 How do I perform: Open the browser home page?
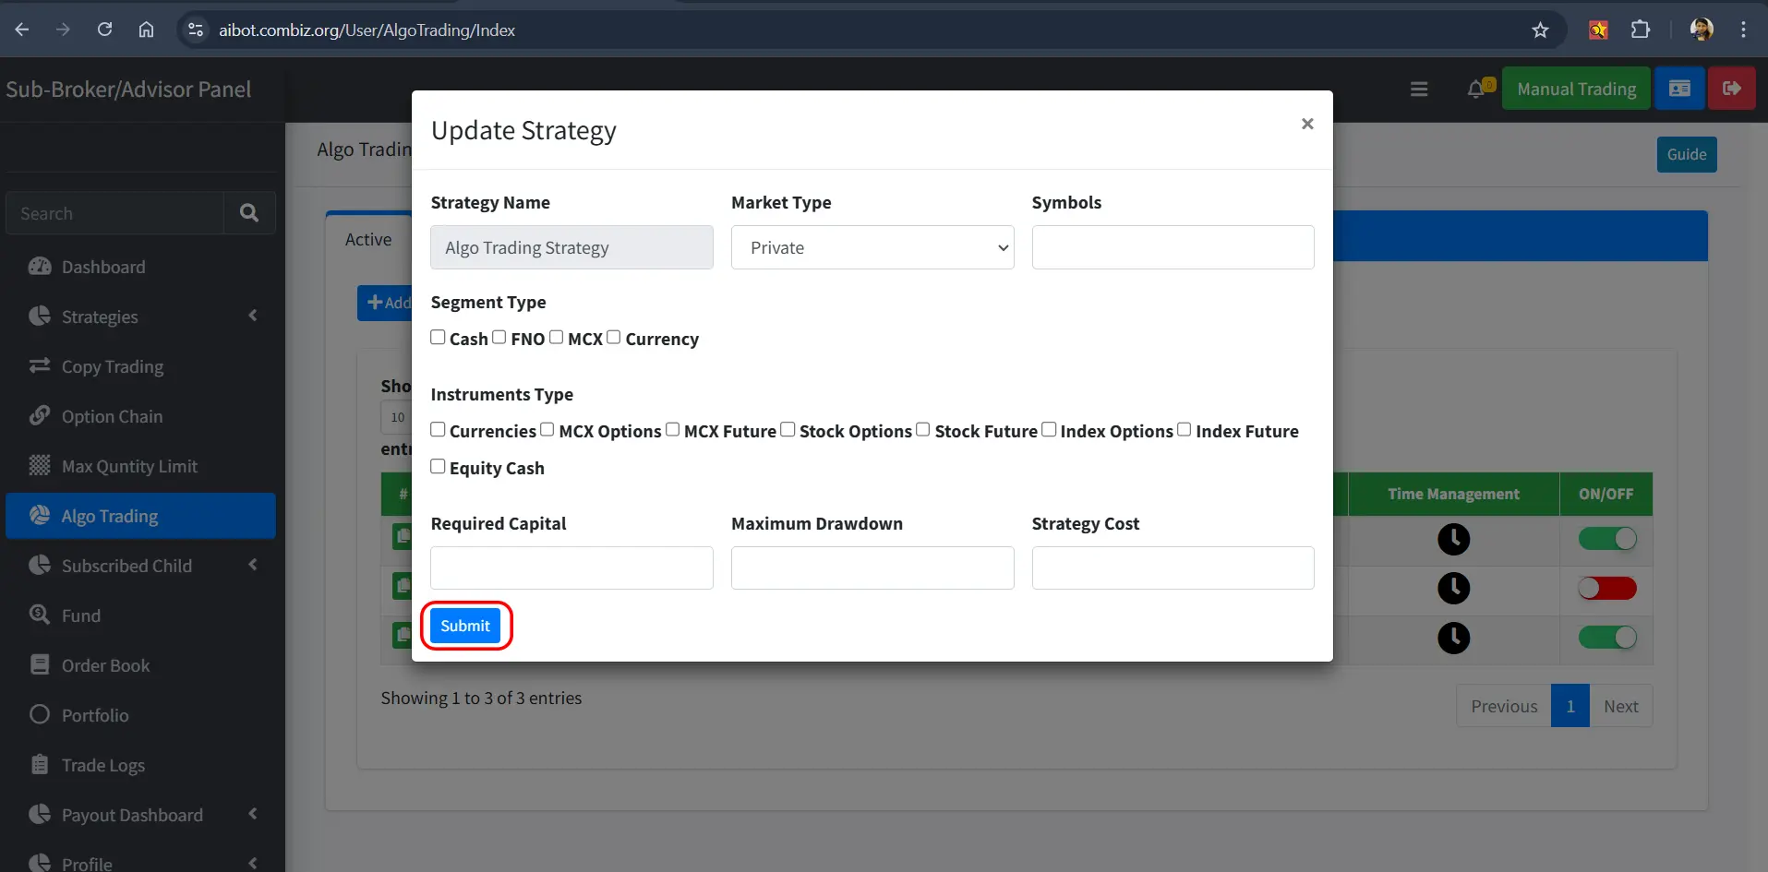coord(146,30)
